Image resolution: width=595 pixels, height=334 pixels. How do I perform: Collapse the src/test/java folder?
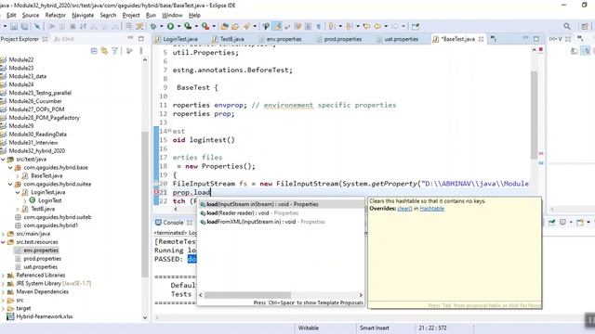pyautogui.click(x=3, y=160)
